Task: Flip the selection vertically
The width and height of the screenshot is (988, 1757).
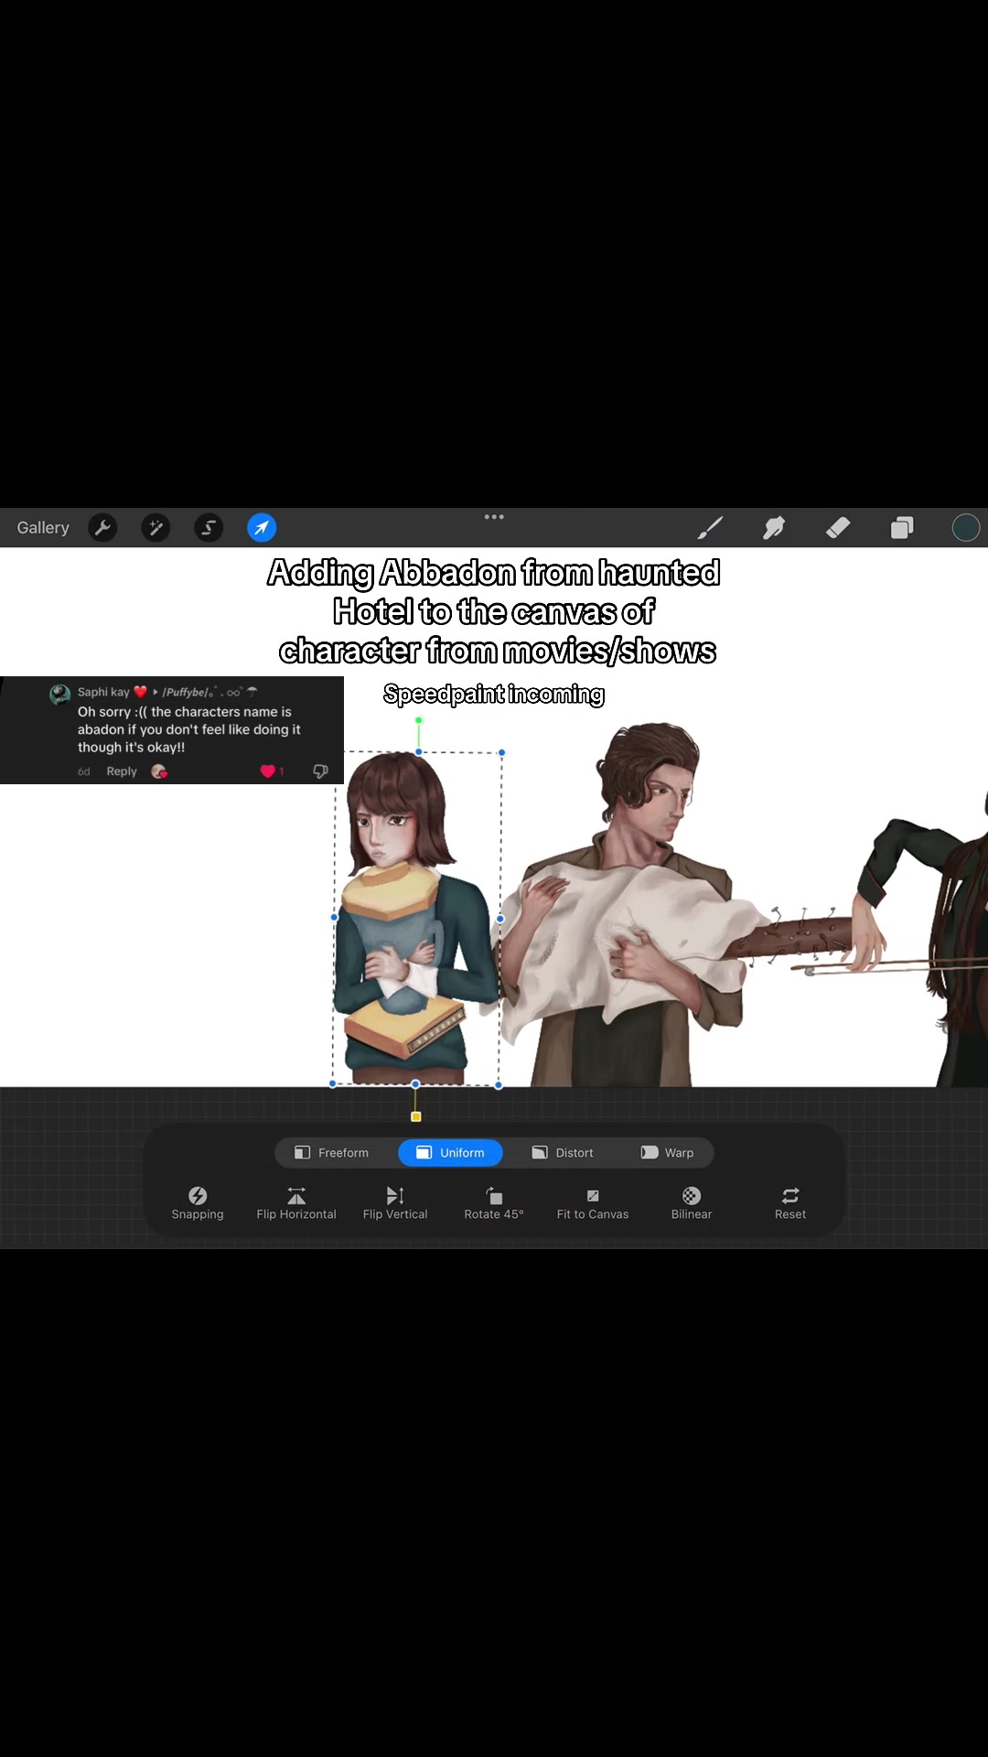Action: point(395,1203)
